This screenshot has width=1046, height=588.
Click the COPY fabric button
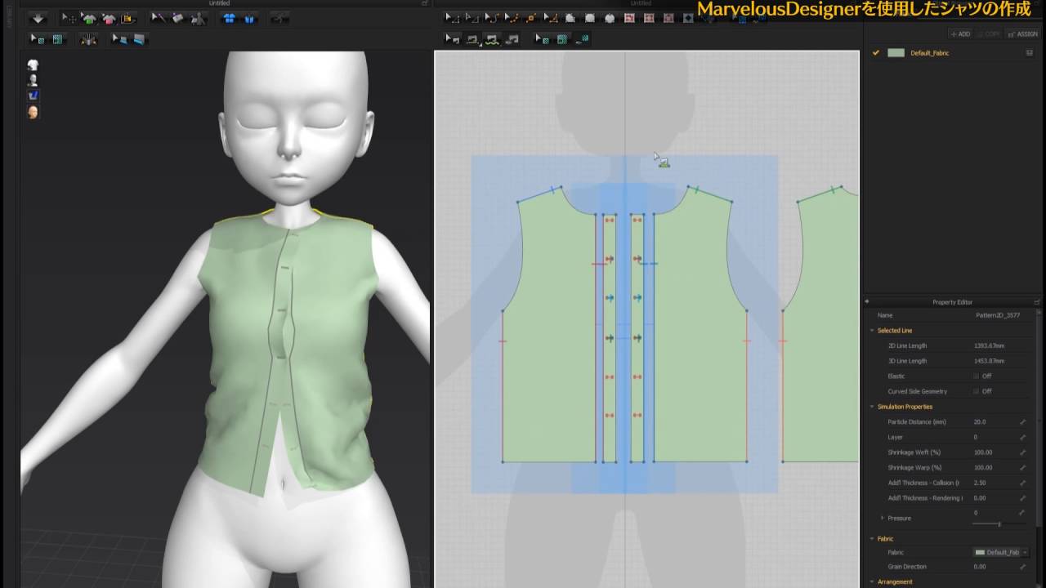990,34
